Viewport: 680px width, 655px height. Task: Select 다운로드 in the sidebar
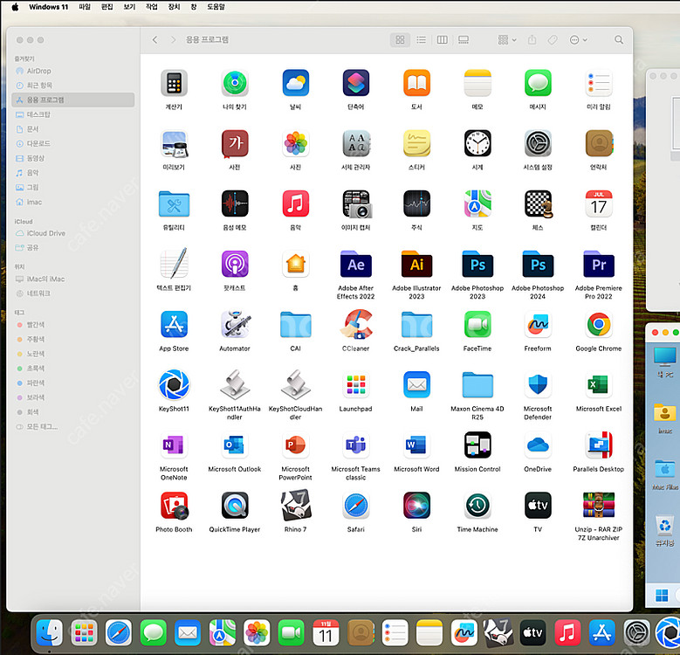[x=72, y=143]
